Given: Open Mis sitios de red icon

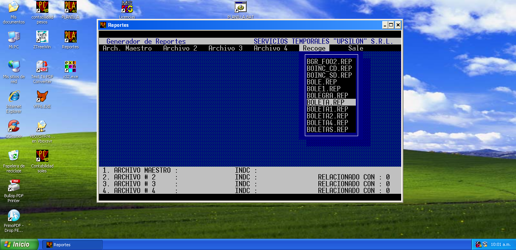Looking at the screenshot, I should [14, 72].
